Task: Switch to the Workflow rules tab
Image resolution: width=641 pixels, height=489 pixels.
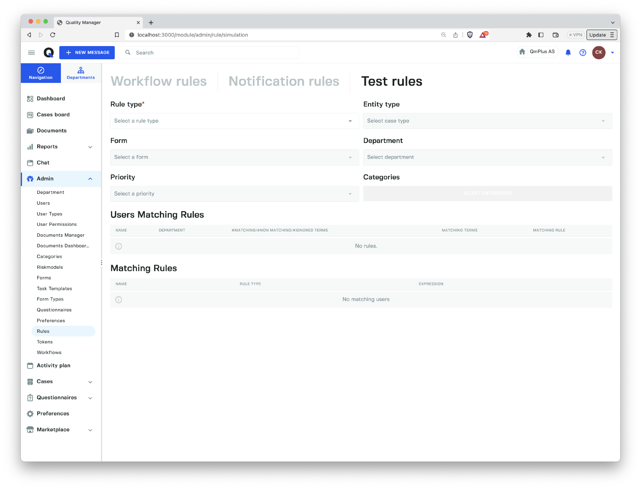Action: coord(159,81)
